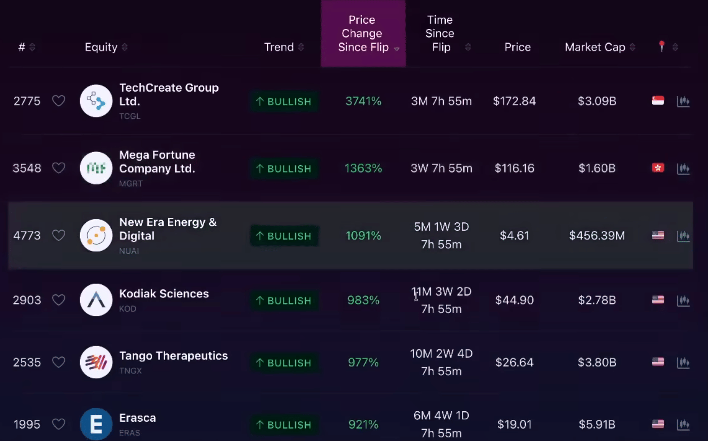Open chart icon for Mega Fortune row
This screenshot has width=708, height=441.
pos(683,168)
